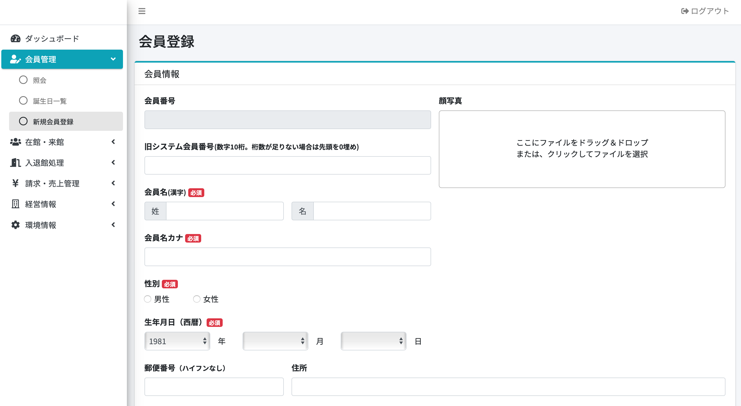This screenshot has height=406, width=741.
Task: Click the 経営情報 building icon
Action: pos(16,204)
